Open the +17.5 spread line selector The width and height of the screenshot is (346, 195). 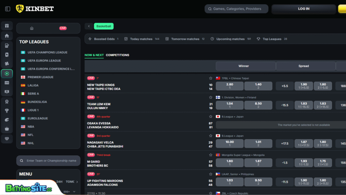(285, 144)
